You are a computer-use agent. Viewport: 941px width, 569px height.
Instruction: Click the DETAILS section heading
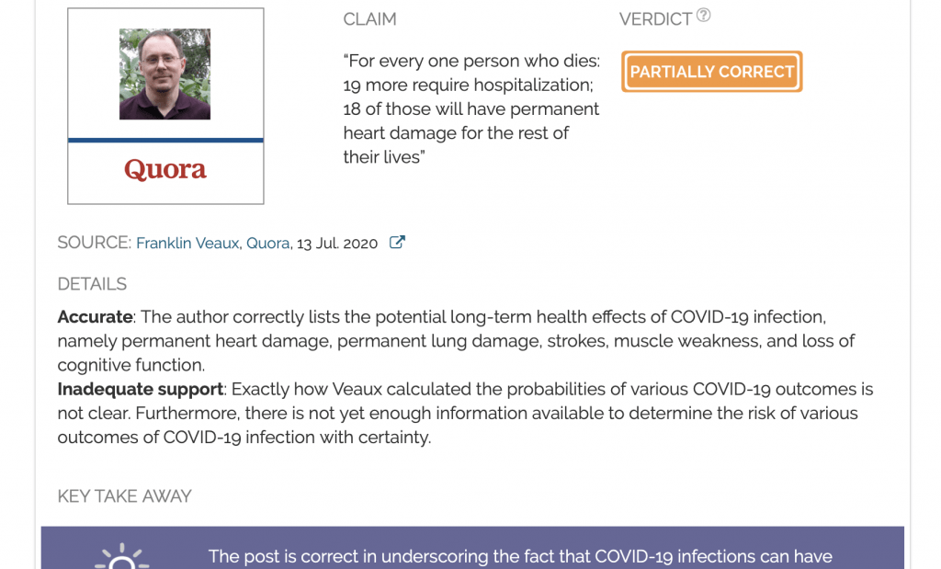coord(92,284)
